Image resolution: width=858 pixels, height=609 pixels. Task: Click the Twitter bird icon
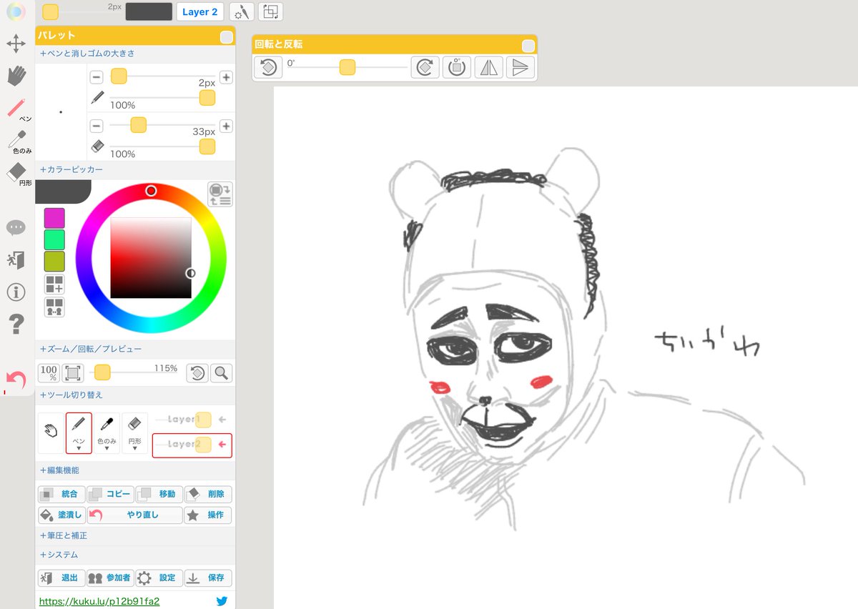222,601
